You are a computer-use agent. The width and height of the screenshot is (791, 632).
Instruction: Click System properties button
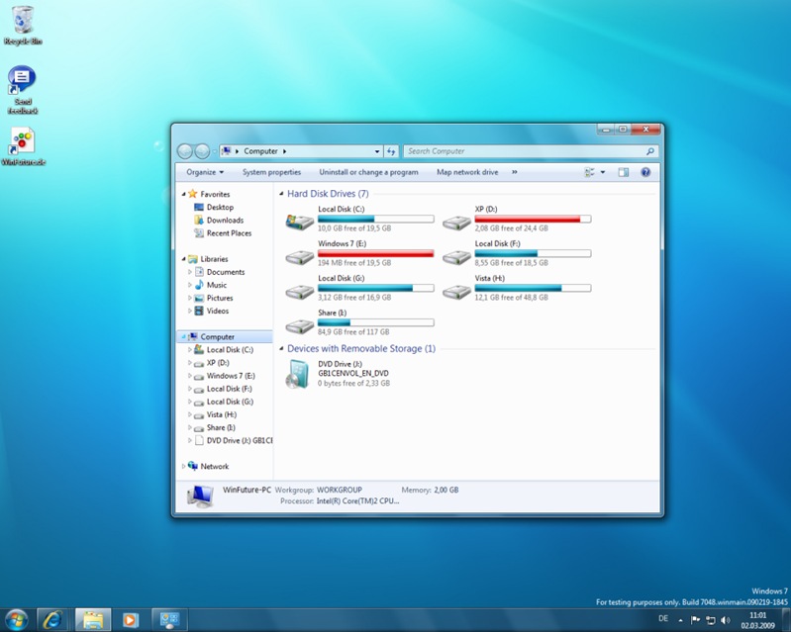click(x=271, y=172)
